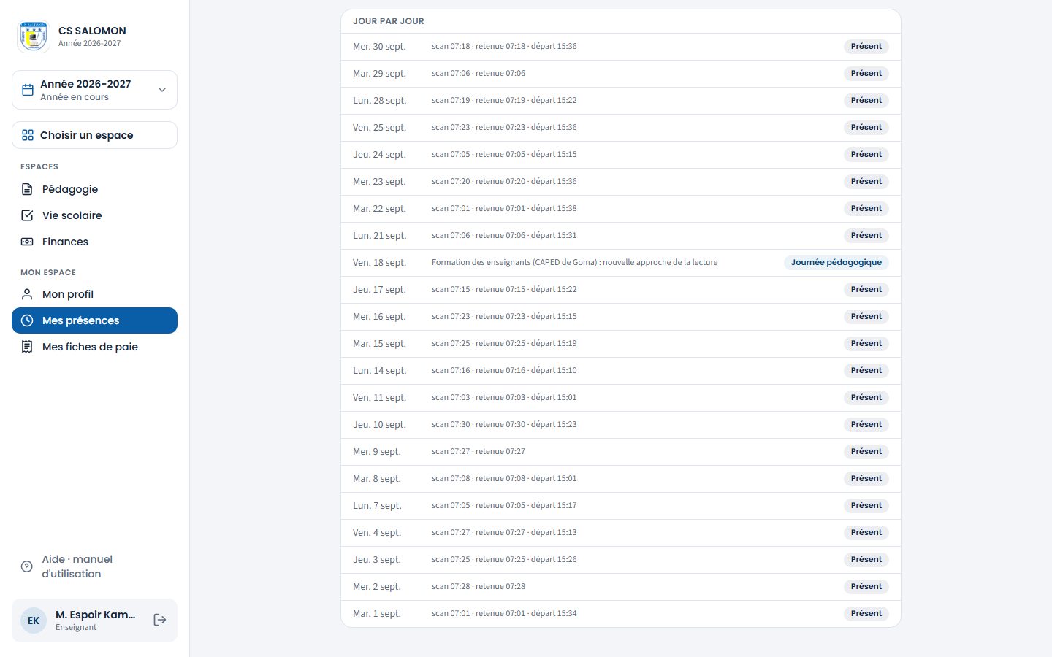This screenshot has height=657, width=1052.
Task: Open Aide manuel d'utilisation link
Action: pos(94,566)
